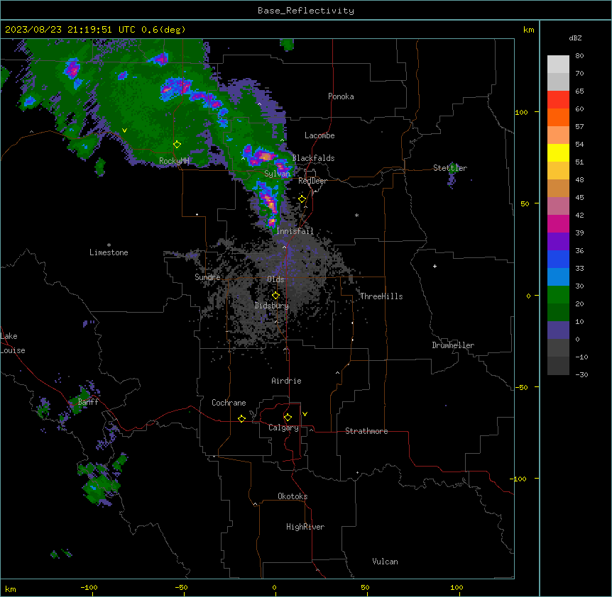Click the yellow diamond marker southeast of RedDeer
Screen dimensions: 612x597
tap(302, 199)
